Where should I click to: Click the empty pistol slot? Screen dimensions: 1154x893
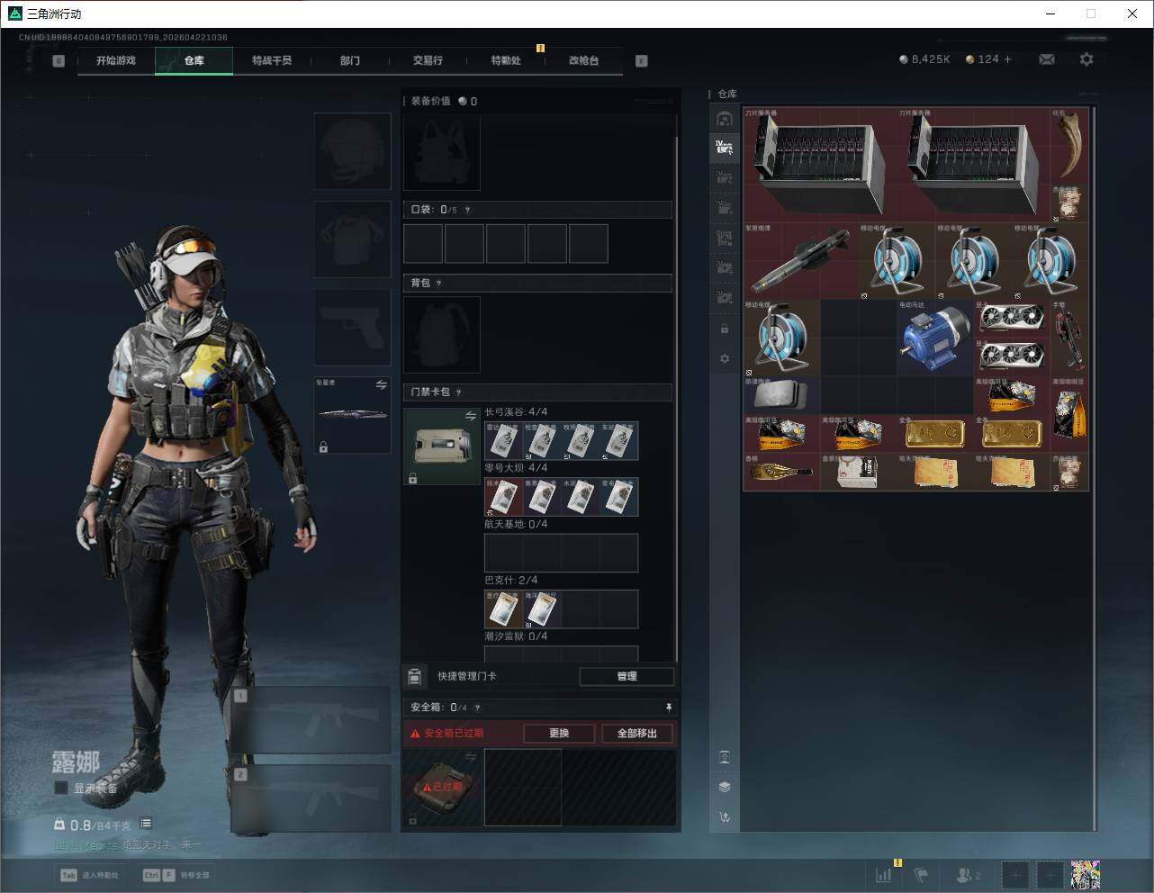[x=352, y=328]
